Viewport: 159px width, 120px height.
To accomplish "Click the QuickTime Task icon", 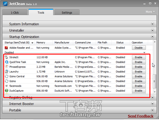I will click(7, 62).
